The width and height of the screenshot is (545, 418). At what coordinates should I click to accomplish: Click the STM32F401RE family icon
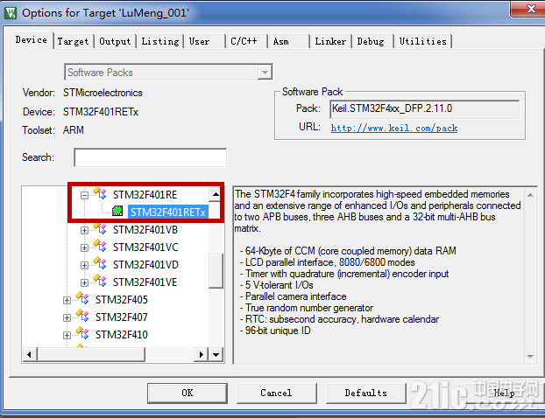(100, 193)
